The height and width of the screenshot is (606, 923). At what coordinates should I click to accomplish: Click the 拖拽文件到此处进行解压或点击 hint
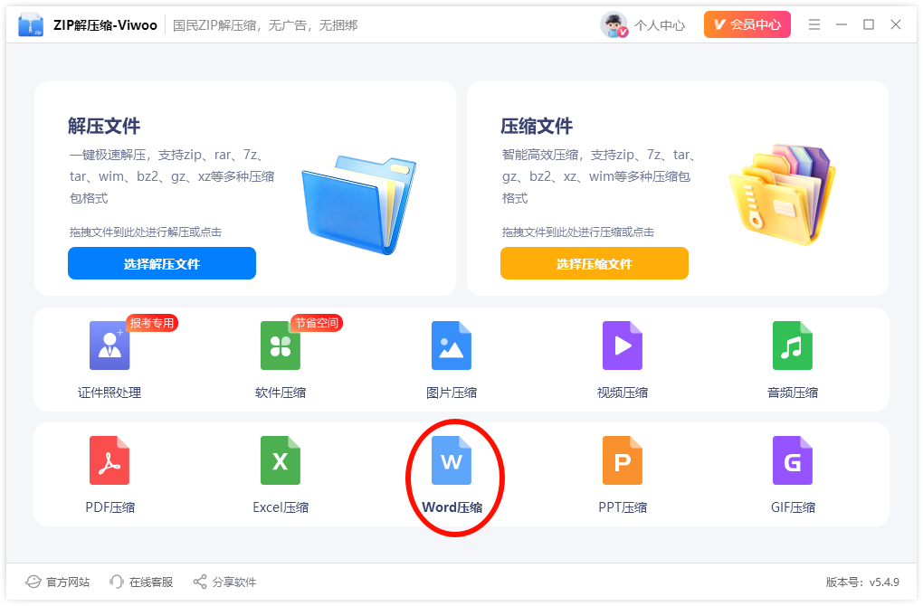[146, 232]
